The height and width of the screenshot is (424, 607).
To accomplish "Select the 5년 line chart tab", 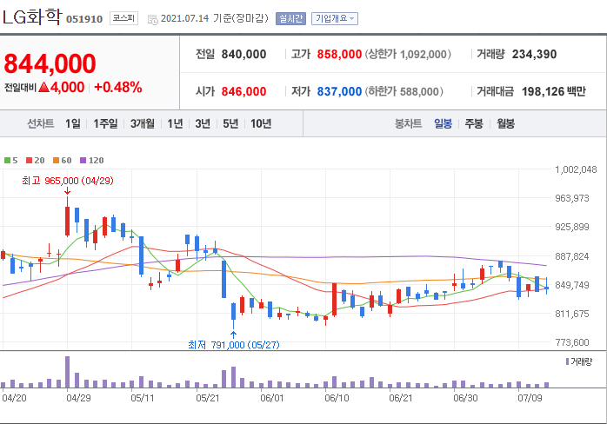I will [x=230, y=123].
